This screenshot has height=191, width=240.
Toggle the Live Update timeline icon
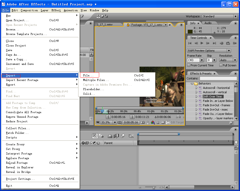point(95,136)
